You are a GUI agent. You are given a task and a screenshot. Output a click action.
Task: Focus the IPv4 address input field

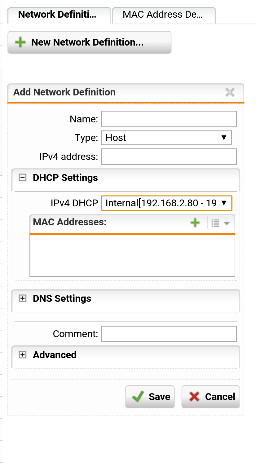pyautogui.click(x=169, y=156)
